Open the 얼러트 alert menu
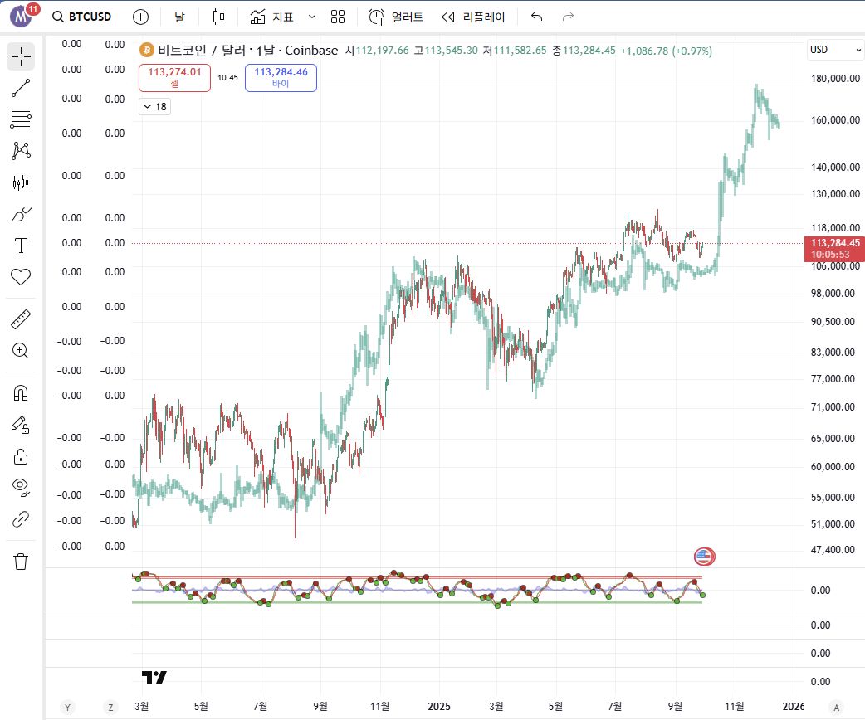The height and width of the screenshot is (720, 865). point(396,17)
